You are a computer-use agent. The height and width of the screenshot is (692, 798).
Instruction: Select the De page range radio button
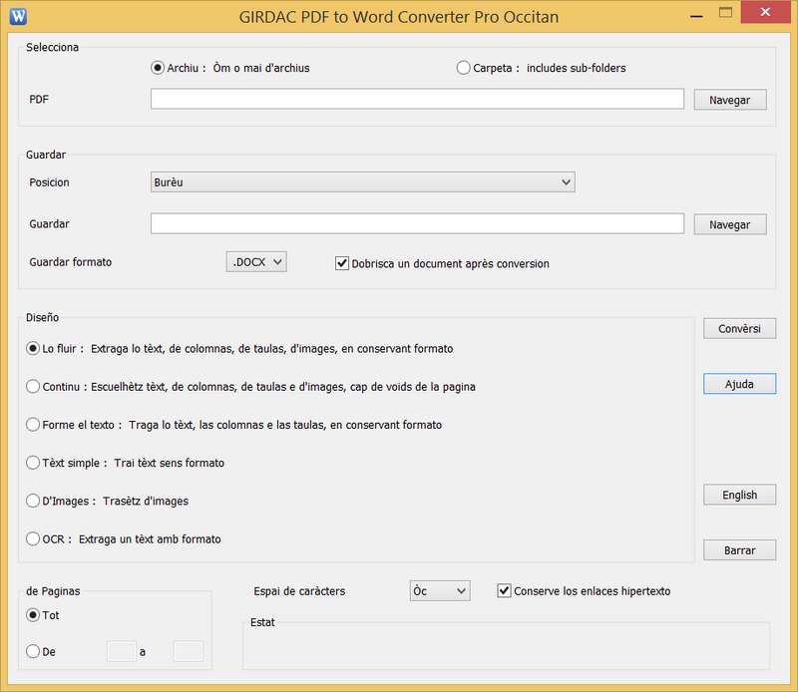click(34, 652)
